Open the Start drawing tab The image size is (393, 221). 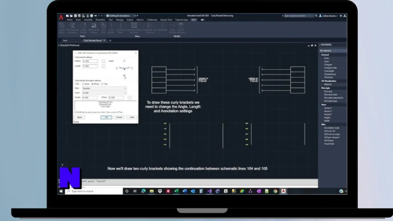(65, 41)
